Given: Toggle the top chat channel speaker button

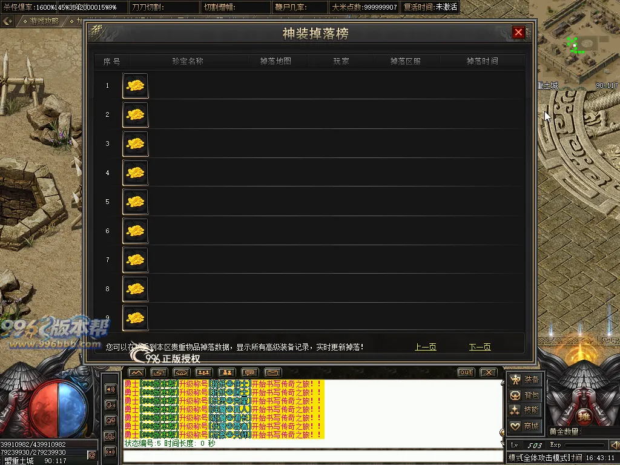Looking at the screenshot, I should 110,389.
